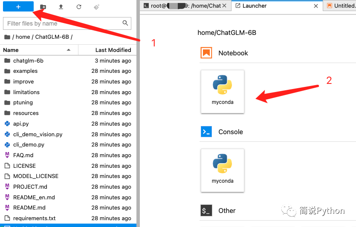Click the Git clone toolbar icon
This screenshot has width=356, height=227.
96,7
